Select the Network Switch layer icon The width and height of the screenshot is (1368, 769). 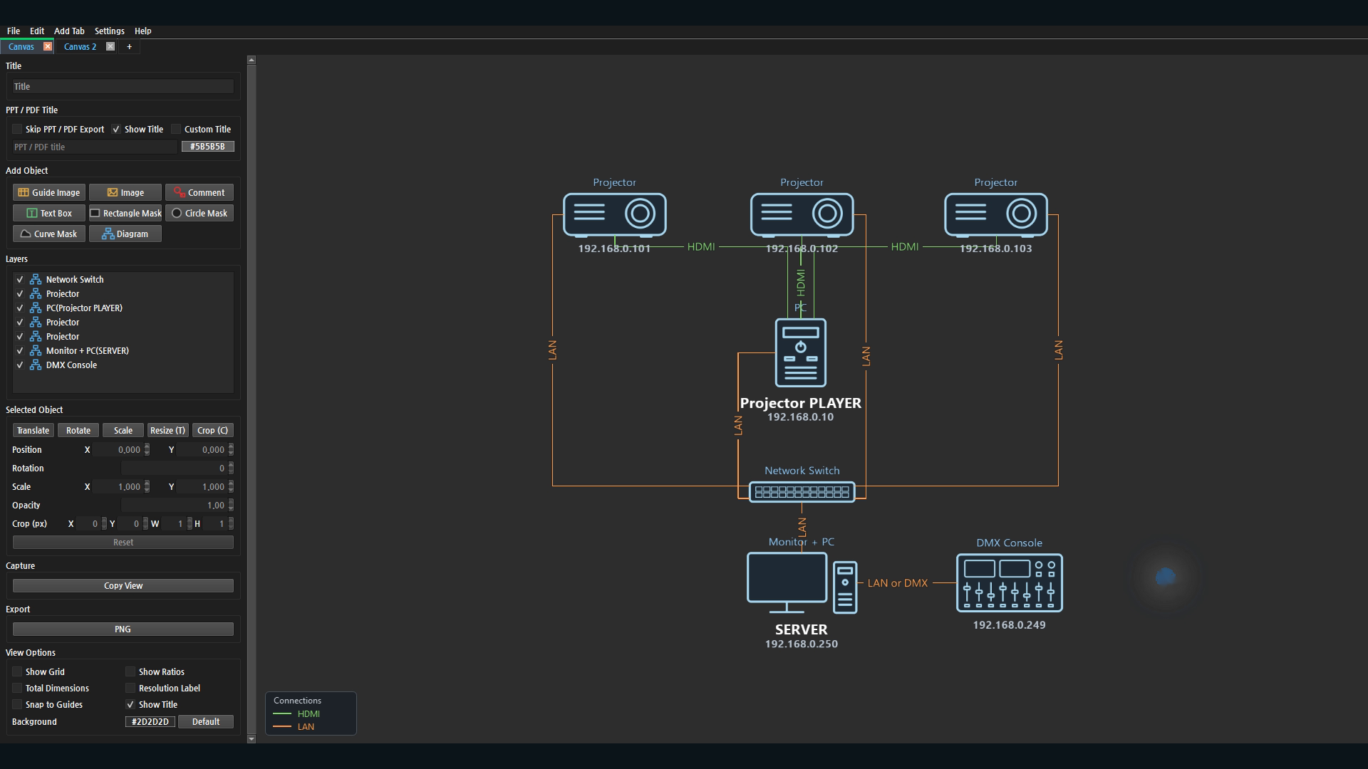click(36, 279)
